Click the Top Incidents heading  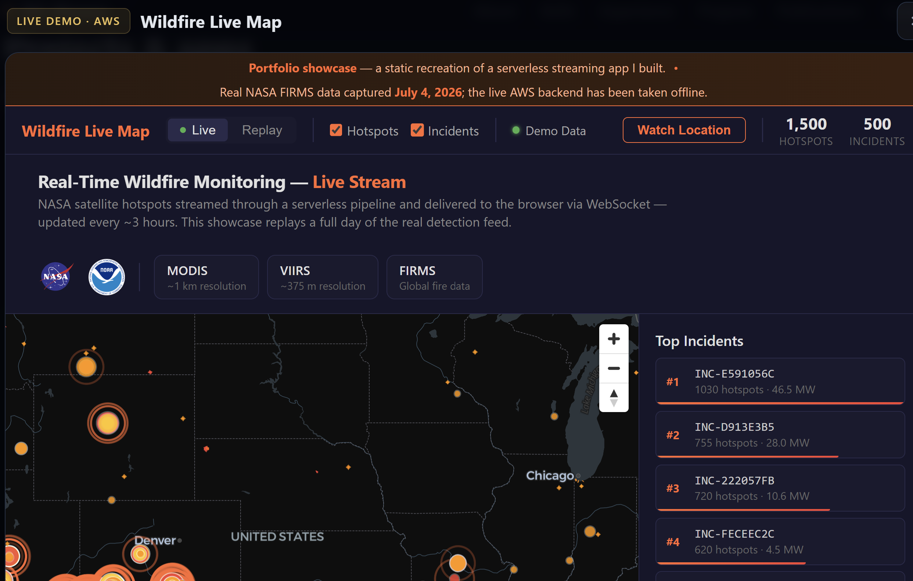699,341
